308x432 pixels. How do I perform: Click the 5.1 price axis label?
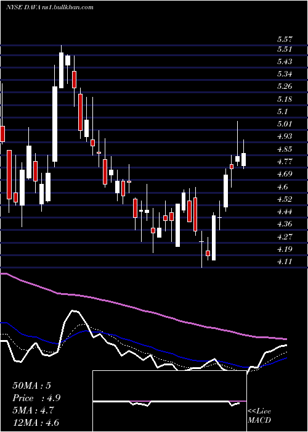[283, 112]
